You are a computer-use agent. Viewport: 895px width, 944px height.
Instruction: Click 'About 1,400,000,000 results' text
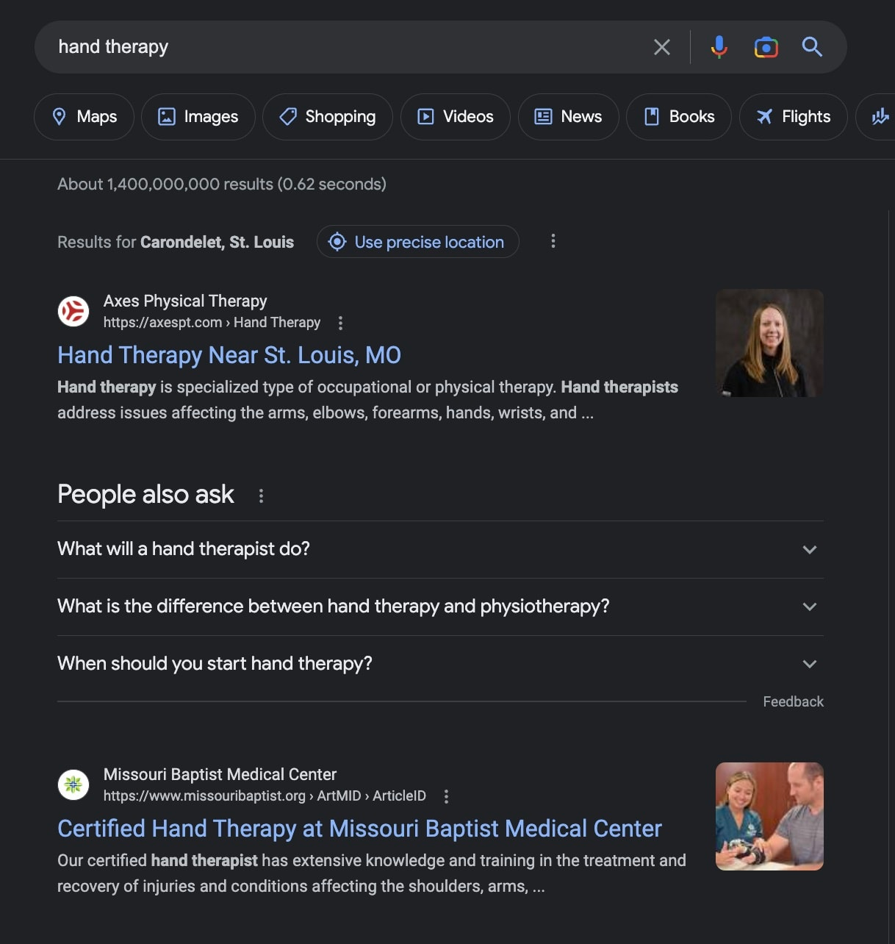point(222,184)
